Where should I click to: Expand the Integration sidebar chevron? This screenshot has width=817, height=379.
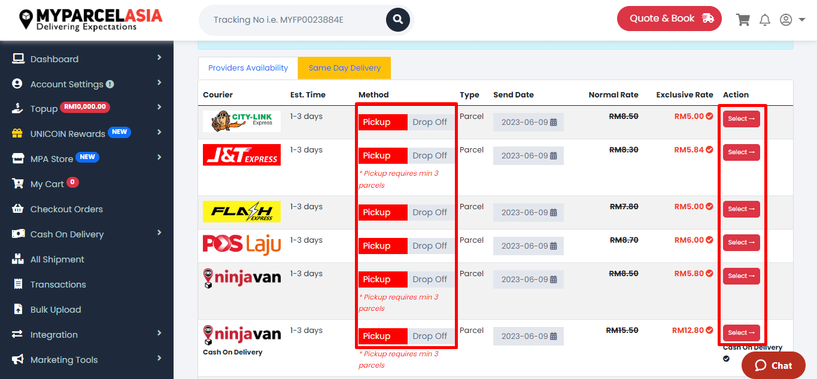coord(159,333)
